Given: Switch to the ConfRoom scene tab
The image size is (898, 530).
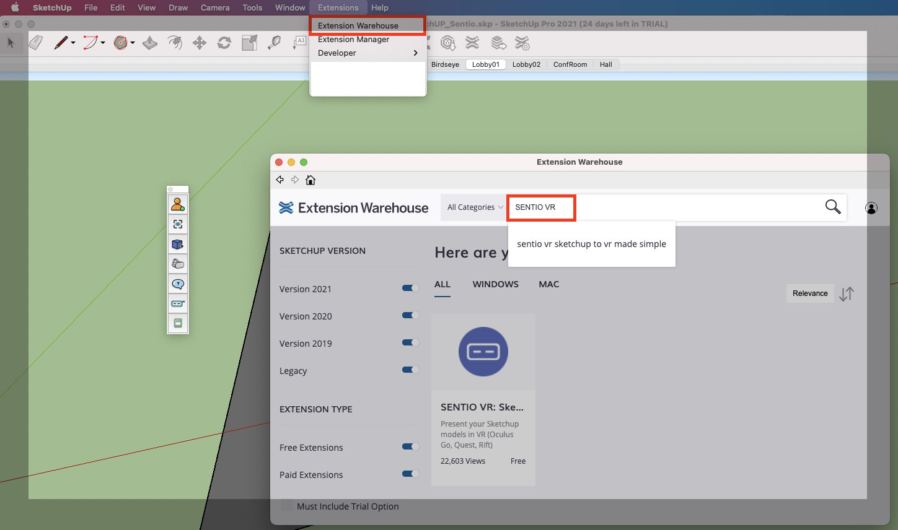Looking at the screenshot, I should click(570, 64).
